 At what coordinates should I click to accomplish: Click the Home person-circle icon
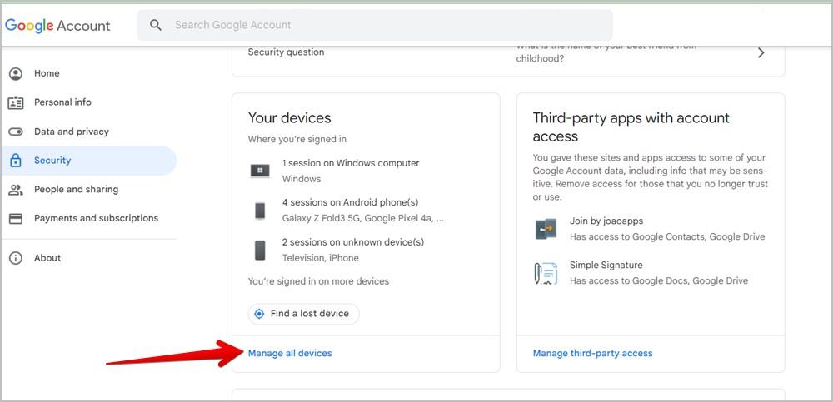[x=16, y=74]
